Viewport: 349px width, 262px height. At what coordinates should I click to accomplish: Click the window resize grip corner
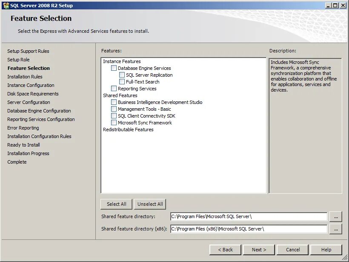[345, 258]
